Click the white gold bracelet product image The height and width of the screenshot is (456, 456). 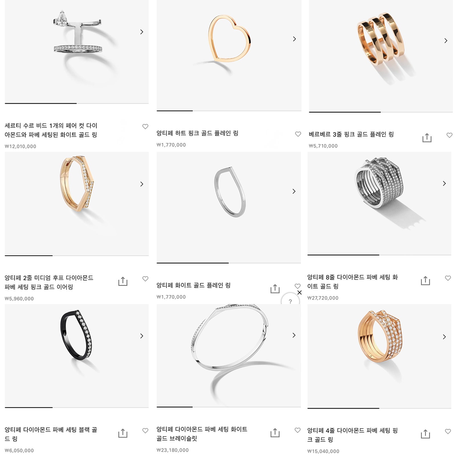tap(229, 355)
